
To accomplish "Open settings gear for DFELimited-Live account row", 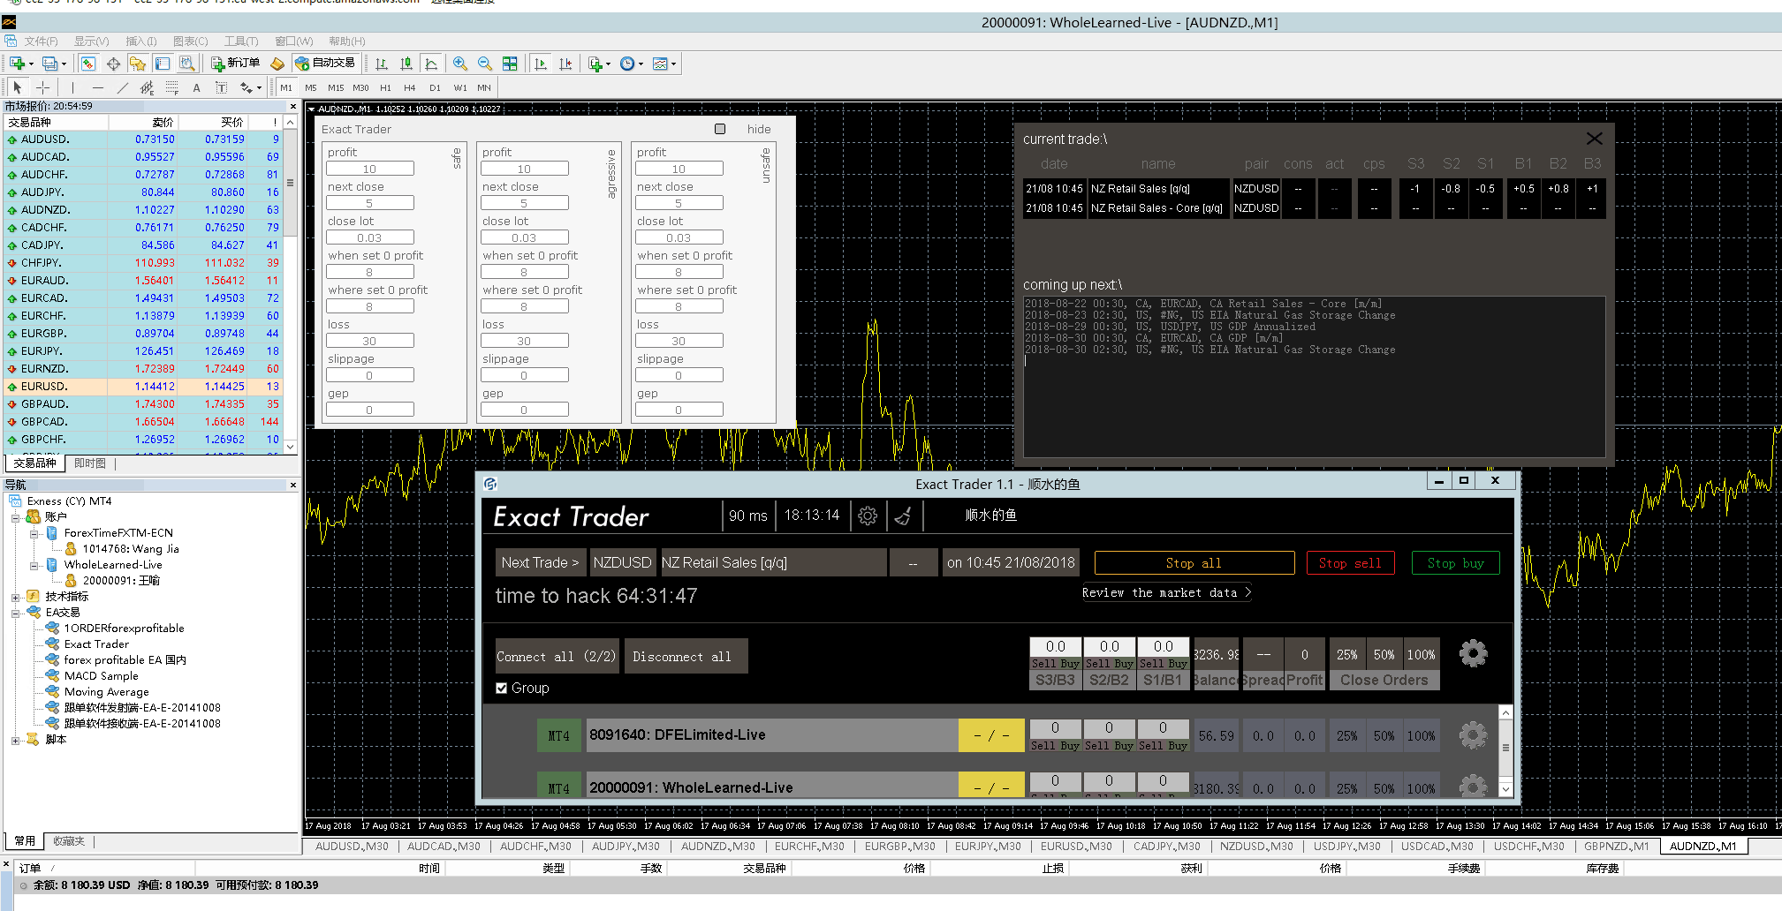I will pyautogui.click(x=1473, y=735).
